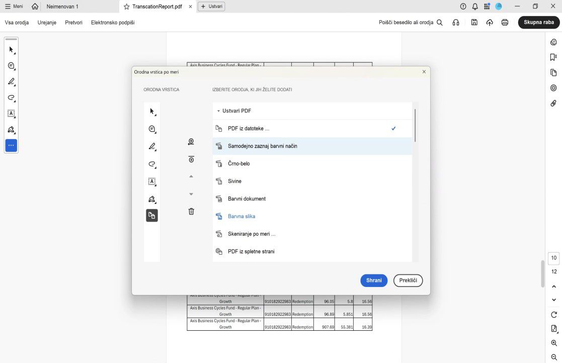The width and height of the screenshot is (562, 363).
Task: Click the selection arrow in dialog toolbar list
Action: coord(152,111)
